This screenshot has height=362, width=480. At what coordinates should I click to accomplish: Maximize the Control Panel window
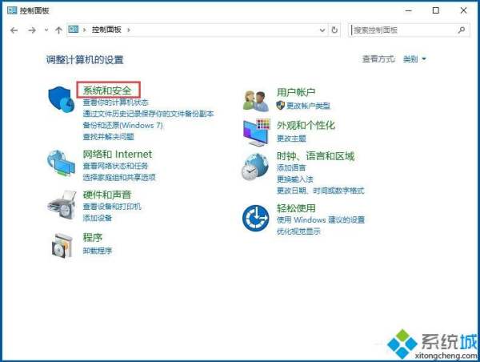436,10
